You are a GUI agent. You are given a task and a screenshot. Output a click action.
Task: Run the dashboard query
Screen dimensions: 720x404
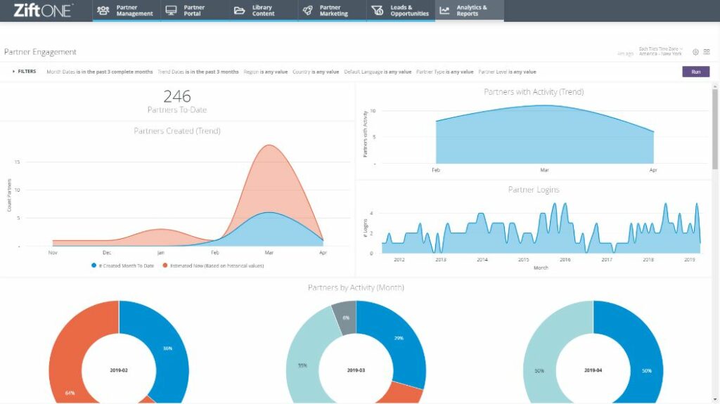(x=695, y=72)
